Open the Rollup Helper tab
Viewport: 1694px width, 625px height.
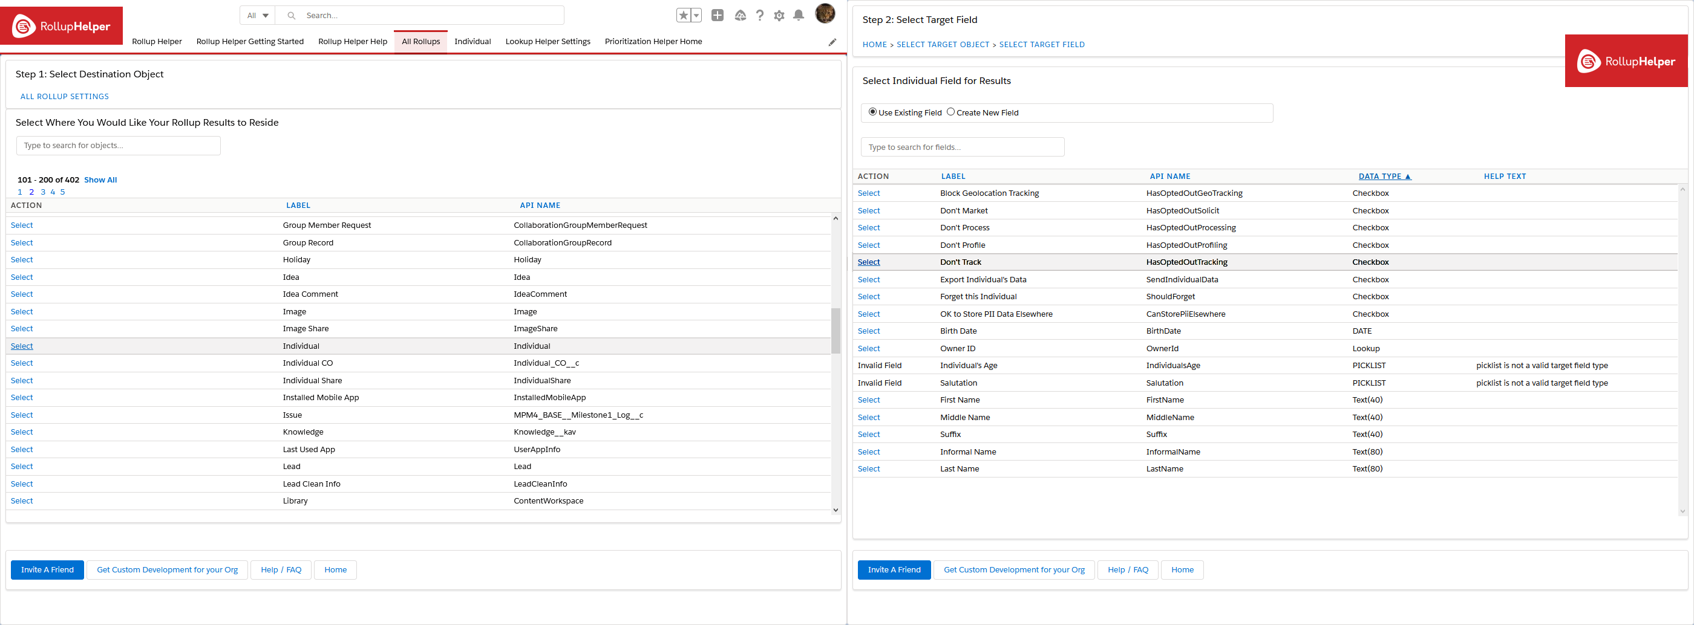coord(157,41)
